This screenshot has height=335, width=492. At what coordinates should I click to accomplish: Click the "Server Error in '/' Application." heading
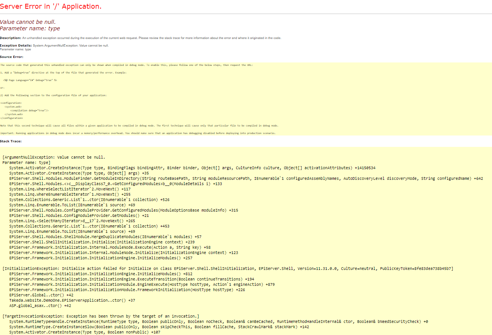point(51,6)
